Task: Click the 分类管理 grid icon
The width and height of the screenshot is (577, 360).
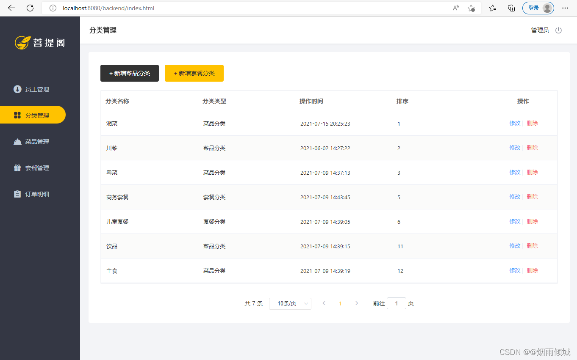Action: 17,115
